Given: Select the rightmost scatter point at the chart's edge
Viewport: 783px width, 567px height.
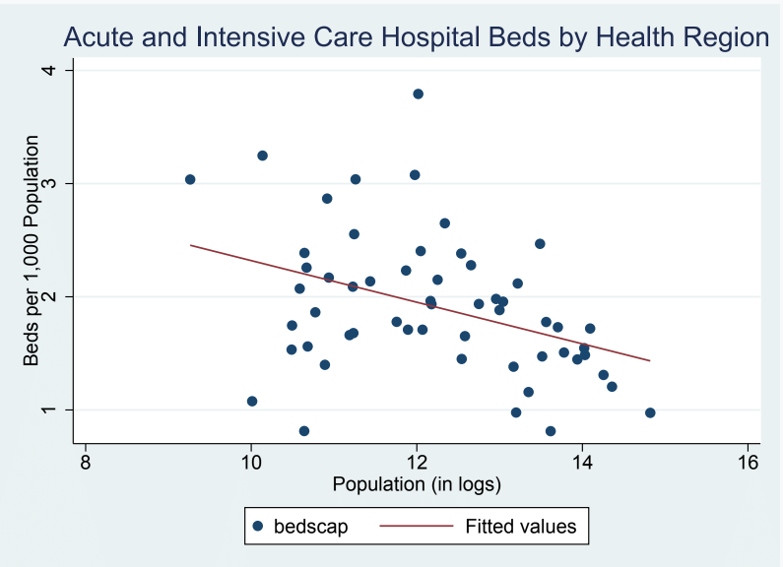Looking at the screenshot, I should [650, 412].
